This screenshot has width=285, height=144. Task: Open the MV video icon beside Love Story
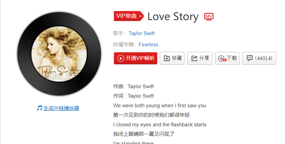pyautogui.click(x=209, y=17)
